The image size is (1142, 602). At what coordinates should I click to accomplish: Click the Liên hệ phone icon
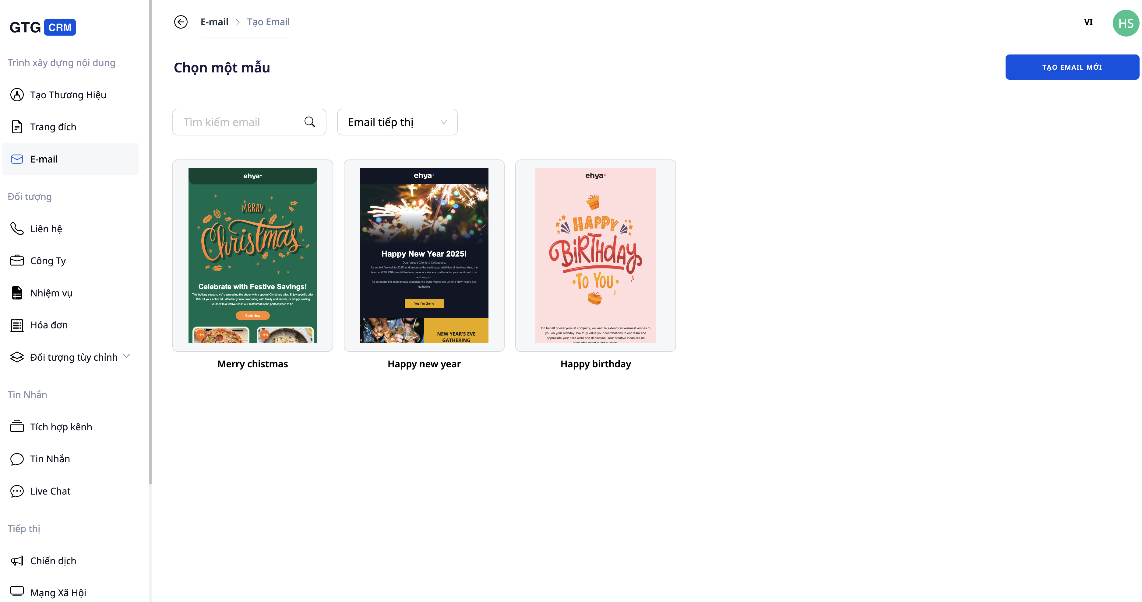(x=17, y=229)
